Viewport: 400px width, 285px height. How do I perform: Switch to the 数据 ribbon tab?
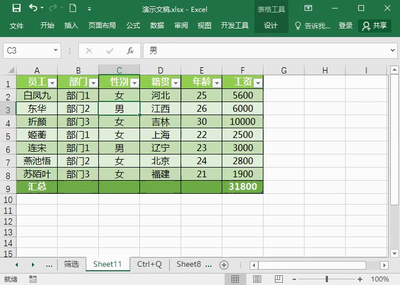pyautogui.click(x=157, y=26)
